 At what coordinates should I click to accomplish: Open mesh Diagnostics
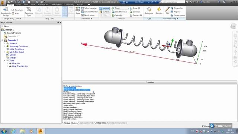pos(177,8)
